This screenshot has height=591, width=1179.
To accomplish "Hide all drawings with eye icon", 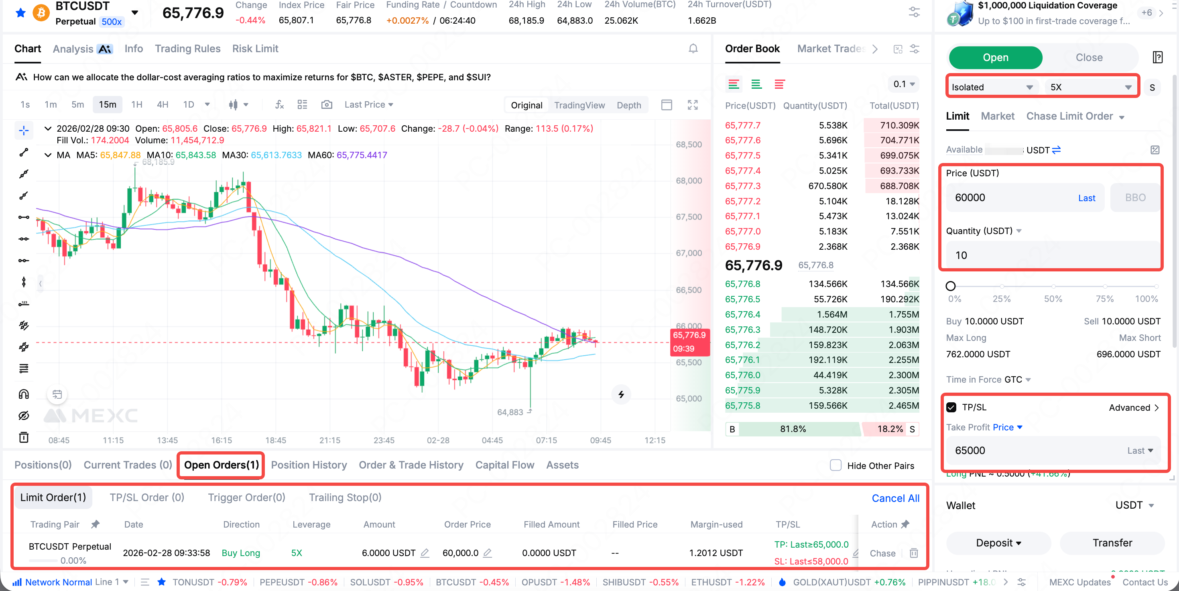I will point(24,416).
